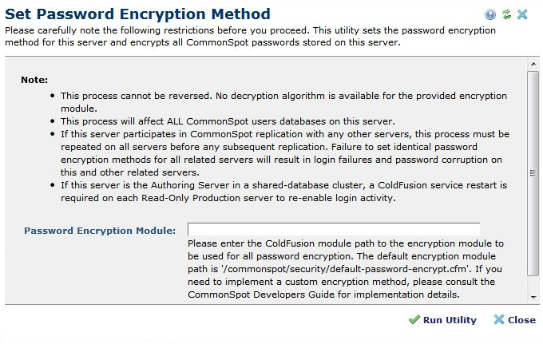Click the Password Encryption Module label

tap(100, 231)
